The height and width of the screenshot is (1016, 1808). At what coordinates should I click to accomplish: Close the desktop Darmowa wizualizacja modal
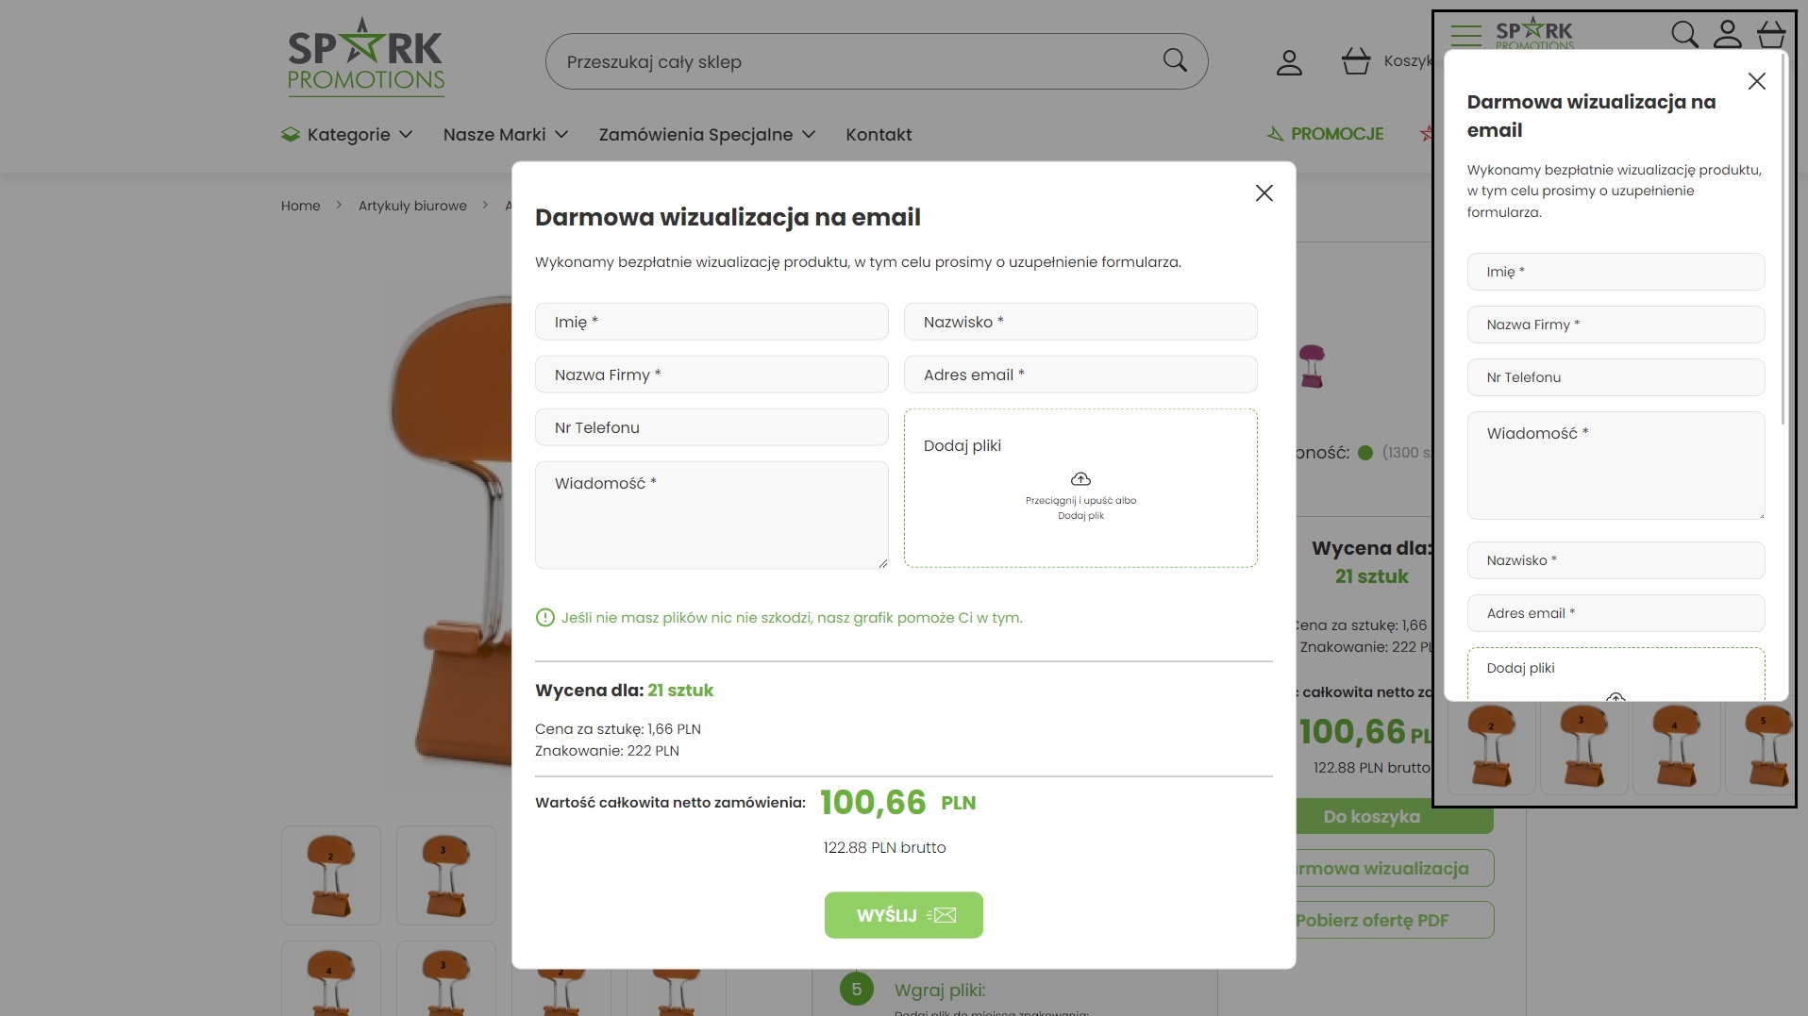1264,193
